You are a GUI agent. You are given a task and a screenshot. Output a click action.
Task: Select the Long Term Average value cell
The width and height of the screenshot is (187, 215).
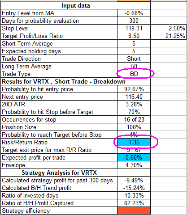[x=134, y=66]
